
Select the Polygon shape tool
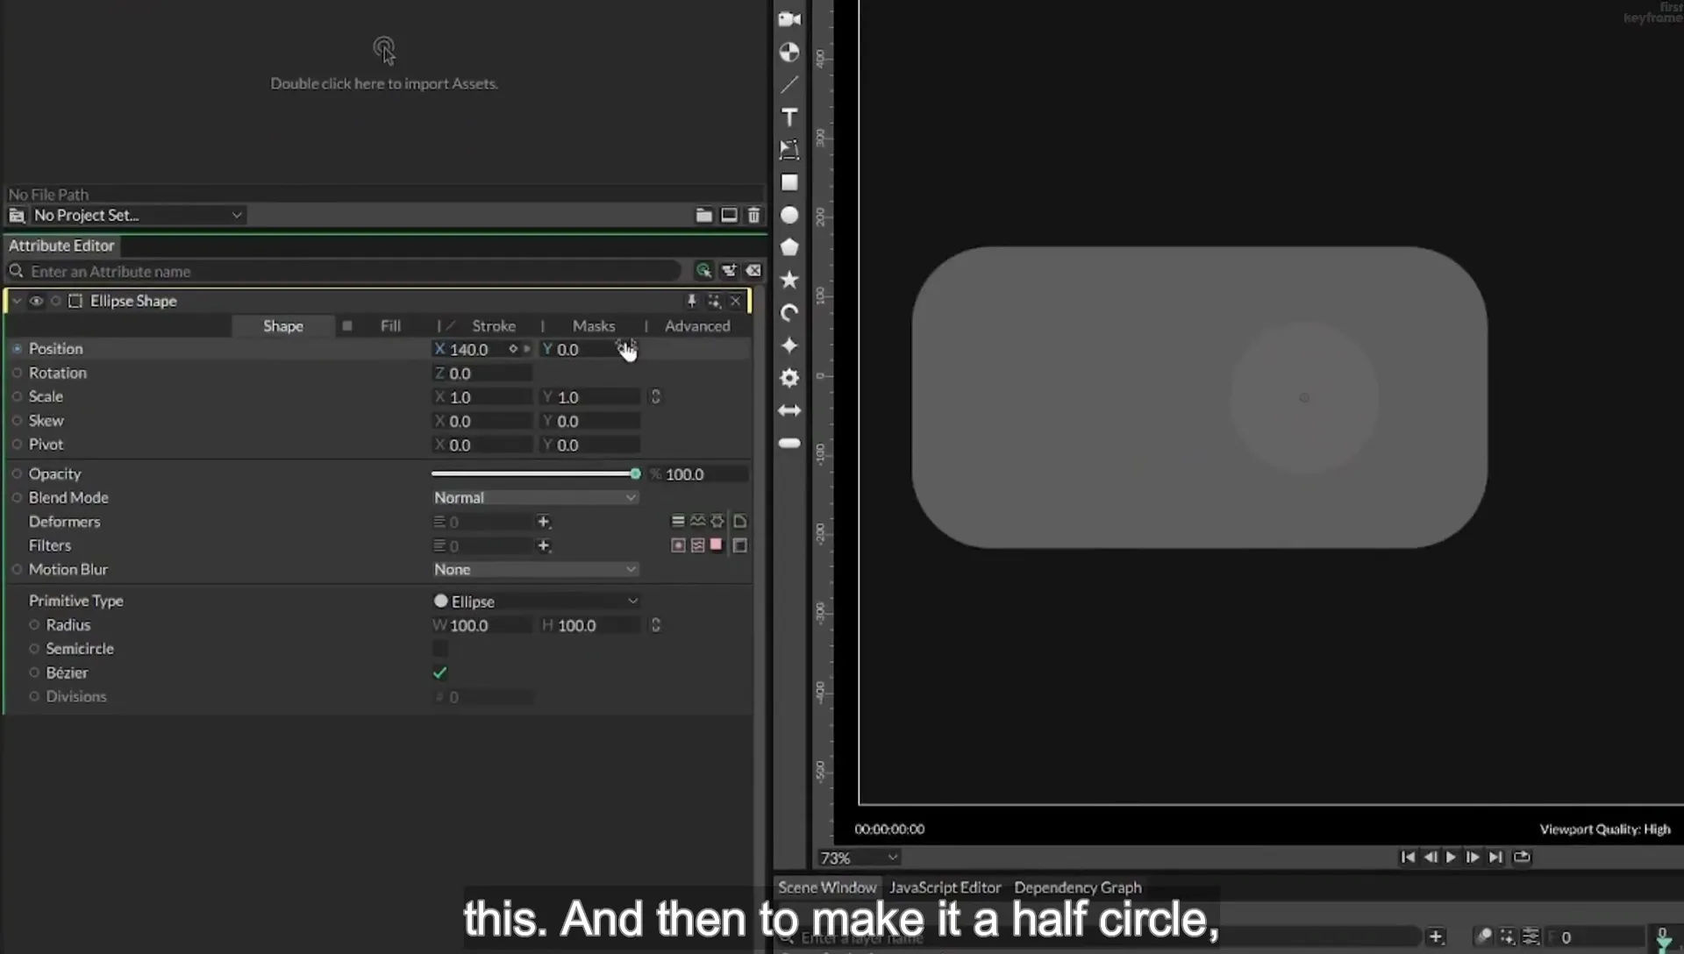(x=789, y=248)
